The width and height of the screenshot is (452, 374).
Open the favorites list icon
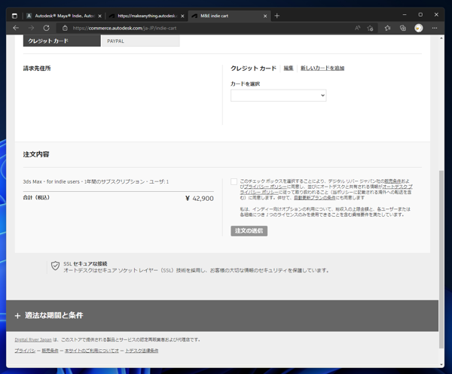(388, 28)
